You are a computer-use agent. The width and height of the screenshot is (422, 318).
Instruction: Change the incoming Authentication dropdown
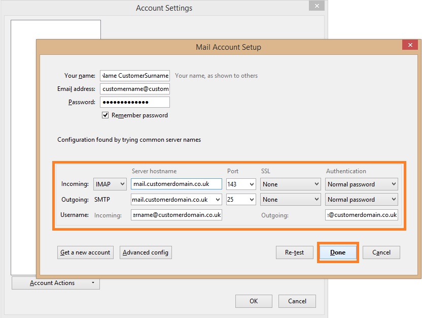click(x=361, y=184)
